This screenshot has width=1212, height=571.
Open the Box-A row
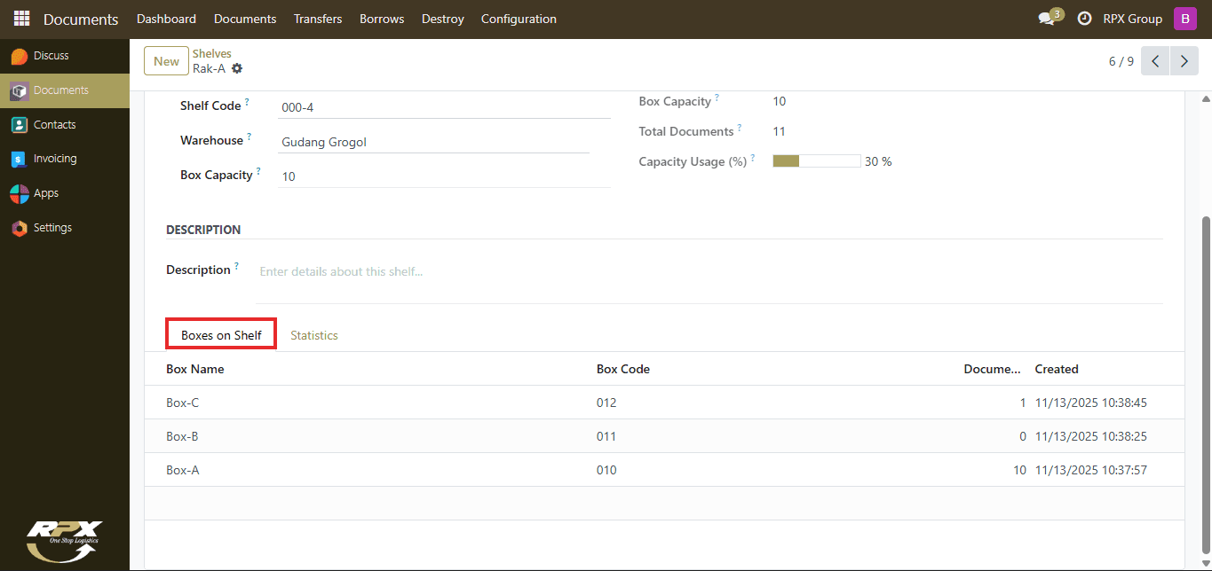click(x=664, y=470)
